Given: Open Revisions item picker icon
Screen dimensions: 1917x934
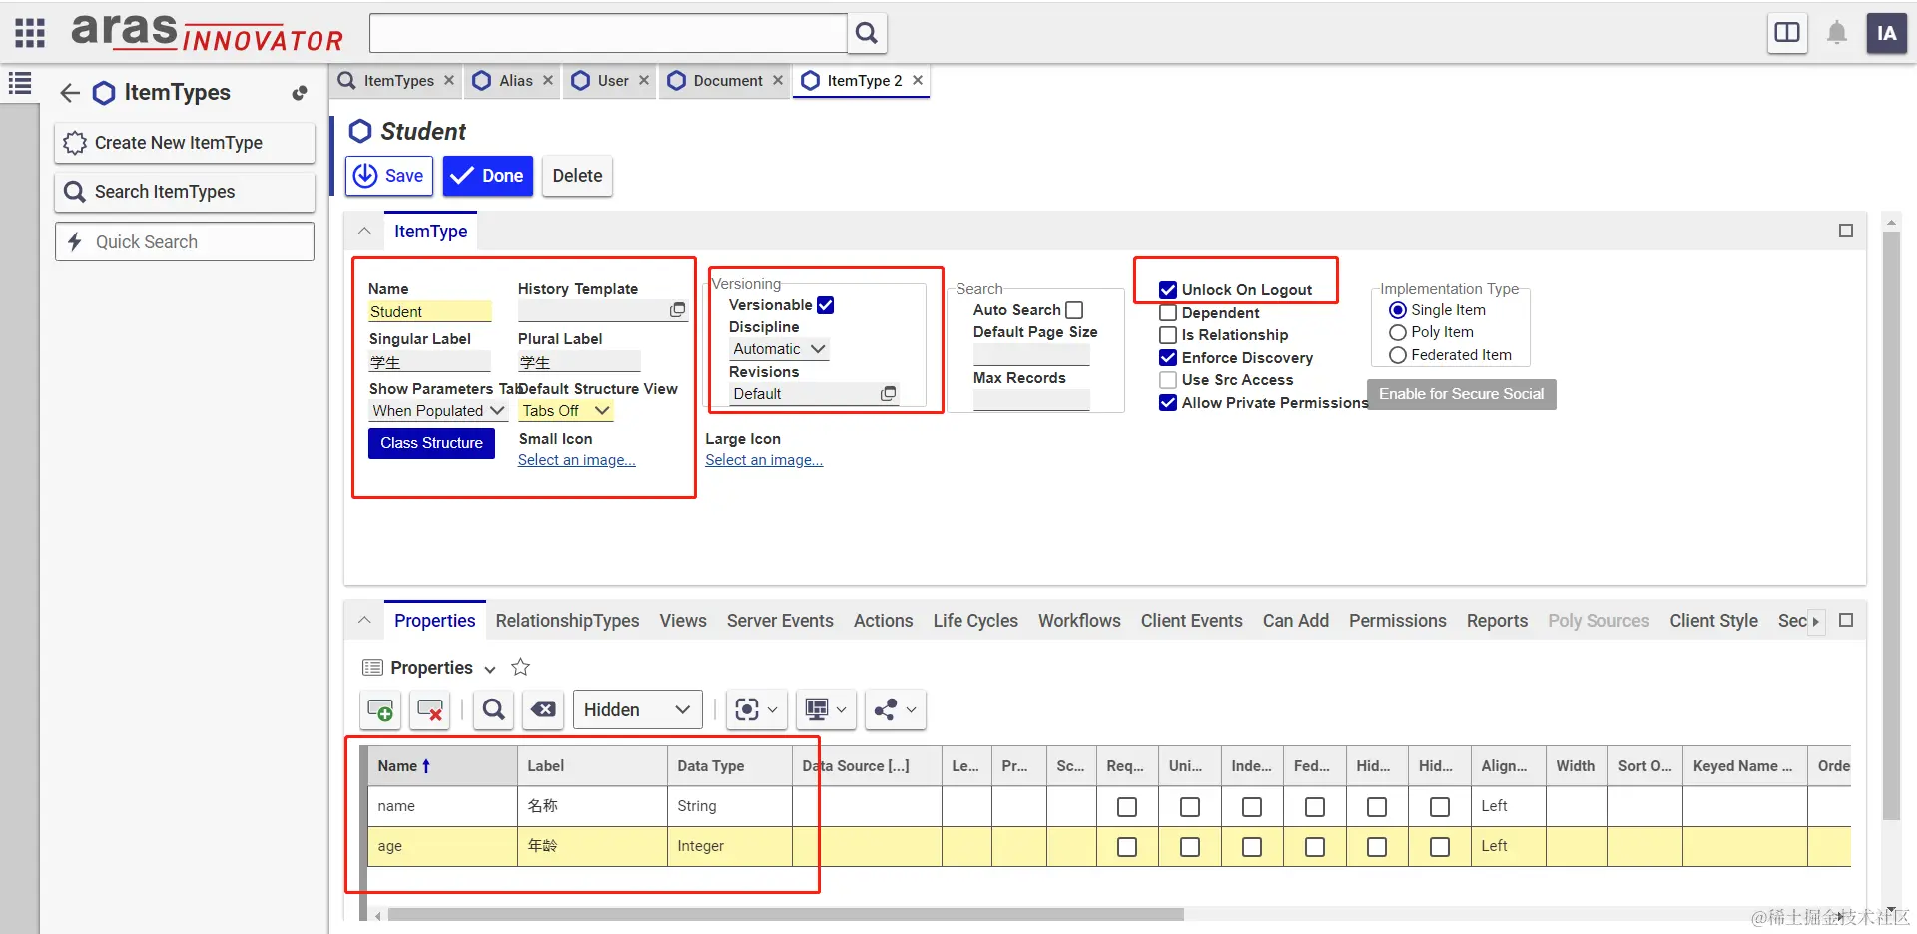Looking at the screenshot, I should tap(888, 394).
